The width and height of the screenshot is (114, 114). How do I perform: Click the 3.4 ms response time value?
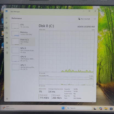tap(52, 92)
